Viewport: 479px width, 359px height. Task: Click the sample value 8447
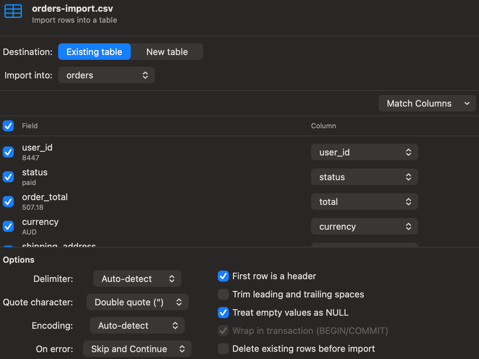[x=31, y=158]
